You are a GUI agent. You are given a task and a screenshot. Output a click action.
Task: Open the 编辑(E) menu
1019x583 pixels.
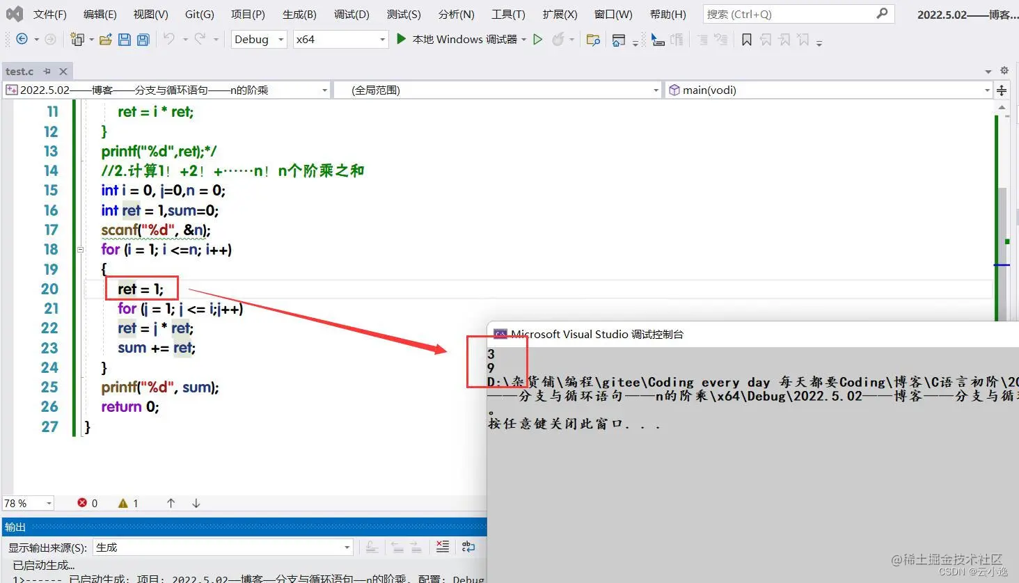click(100, 14)
